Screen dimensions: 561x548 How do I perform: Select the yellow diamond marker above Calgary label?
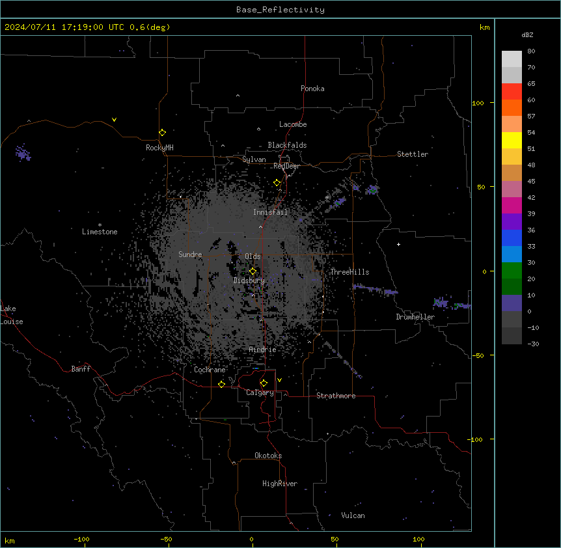[x=264, y=383]
